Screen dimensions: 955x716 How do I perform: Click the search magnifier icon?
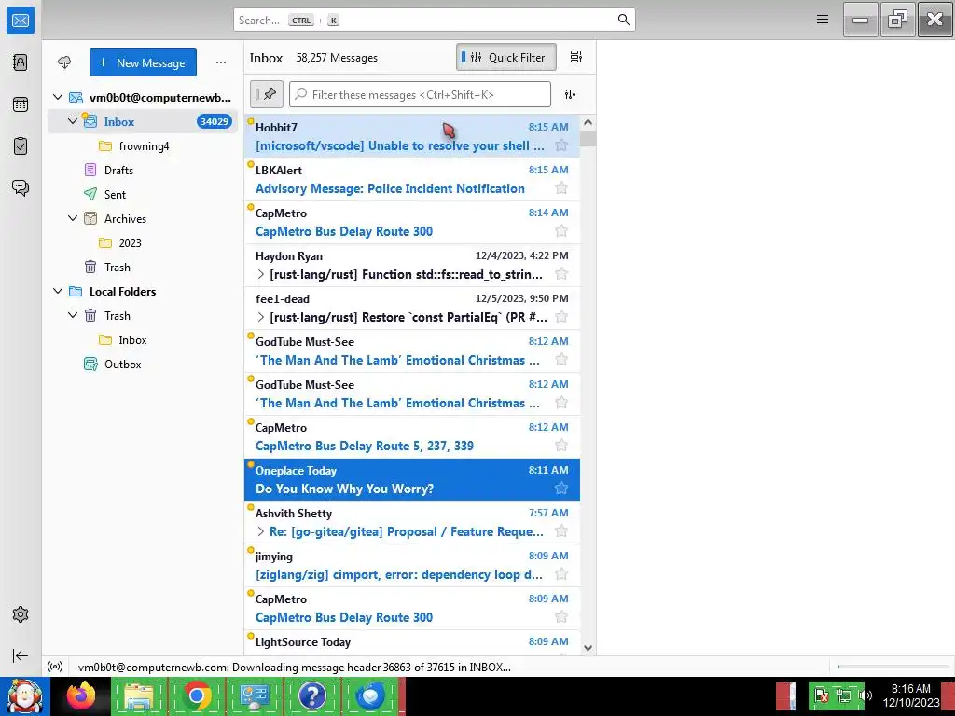(623, 20)
